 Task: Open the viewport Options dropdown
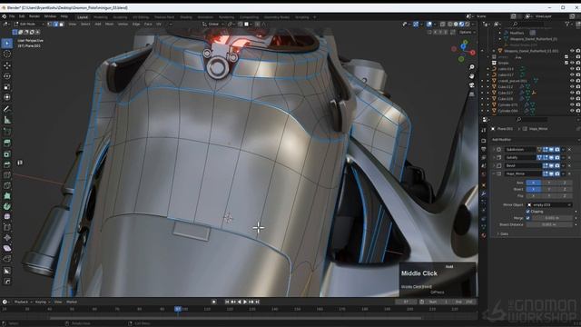(467, 33)
